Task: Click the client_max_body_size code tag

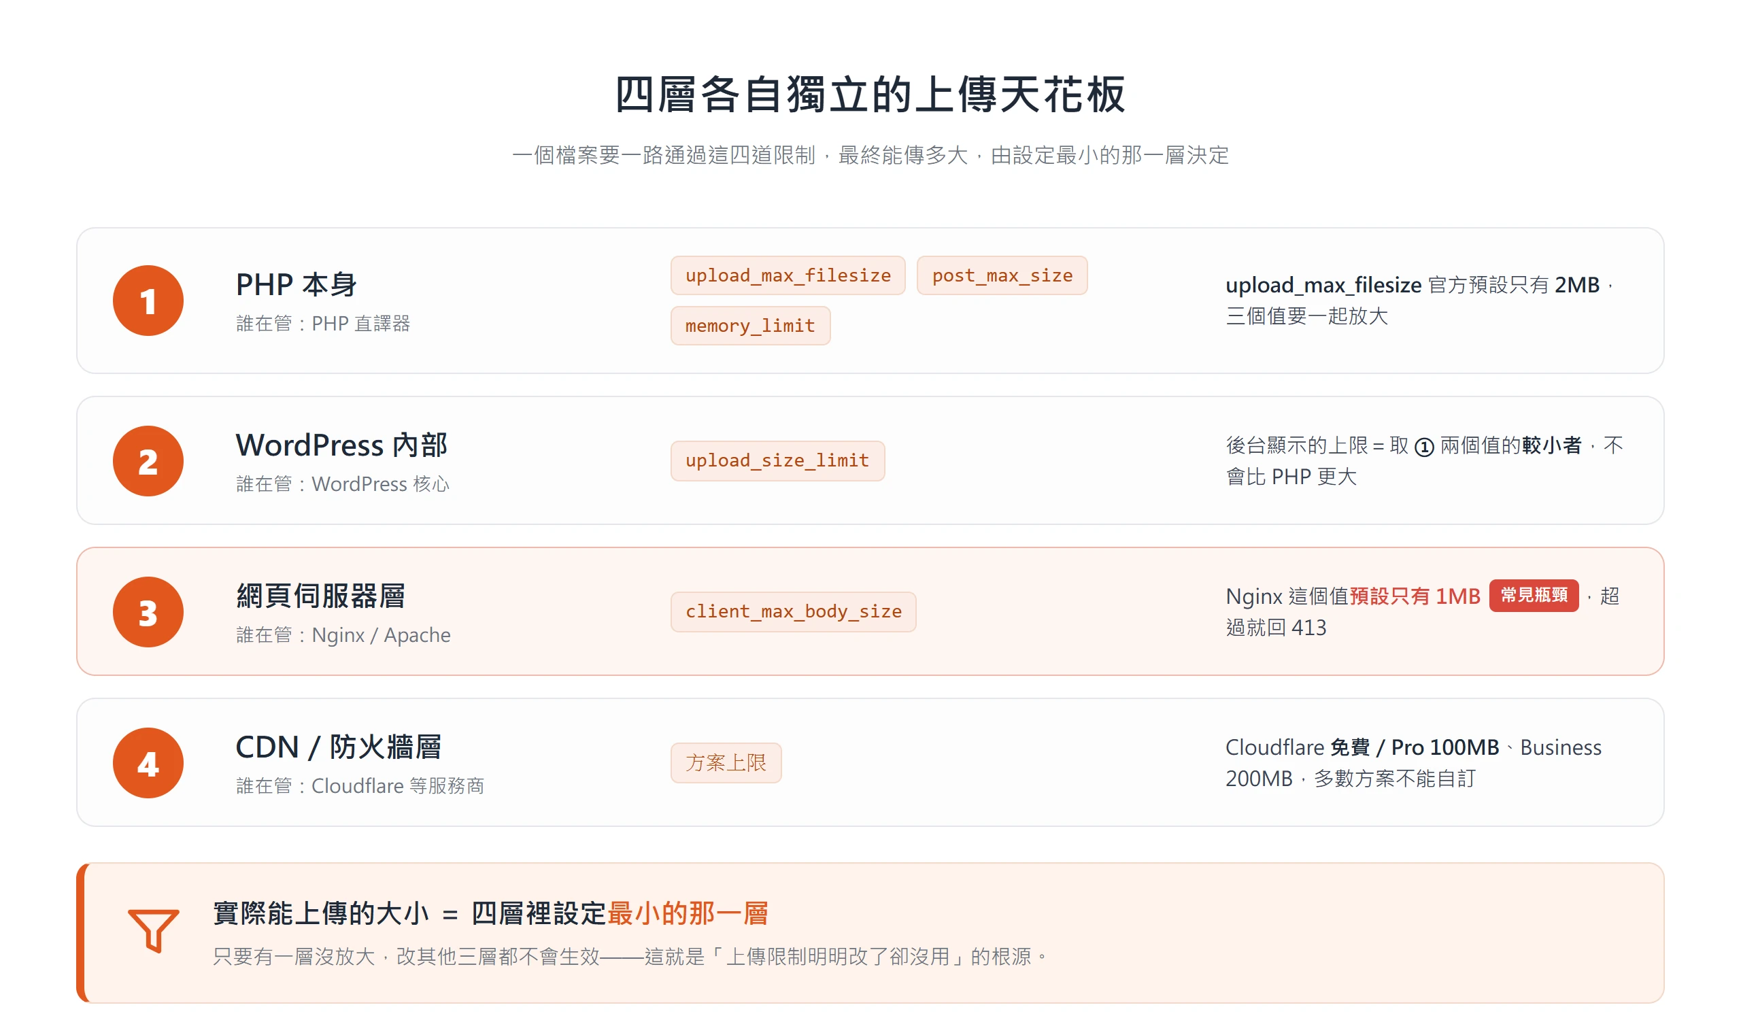Action: 793,612
